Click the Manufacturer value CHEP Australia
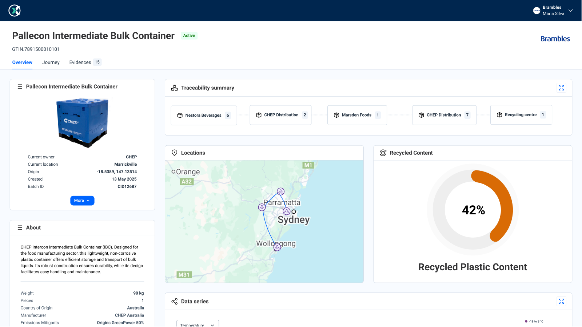The height and width of the screenshot is (327, 582). point(129,315)
